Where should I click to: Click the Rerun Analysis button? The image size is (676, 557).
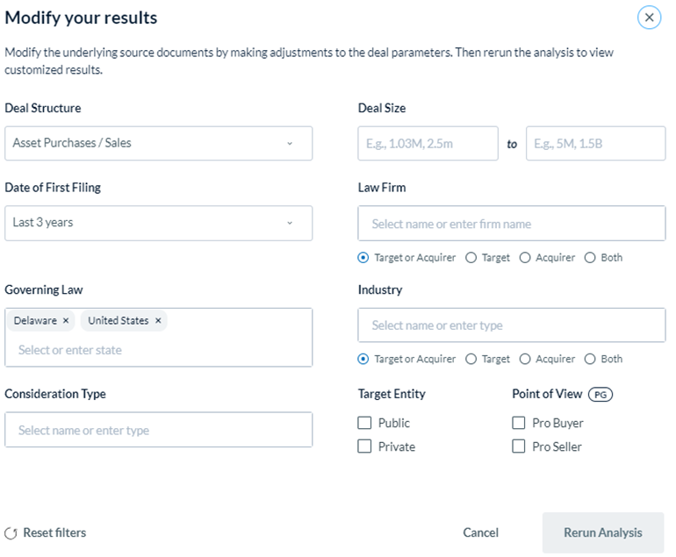pyautogui.click(x=603, y=532)
